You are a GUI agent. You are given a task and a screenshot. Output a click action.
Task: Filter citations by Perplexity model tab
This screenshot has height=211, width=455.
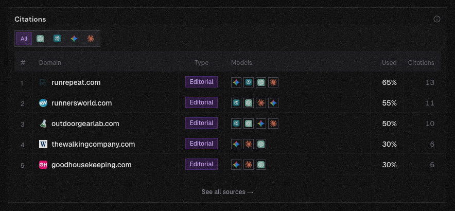(57, 39)
